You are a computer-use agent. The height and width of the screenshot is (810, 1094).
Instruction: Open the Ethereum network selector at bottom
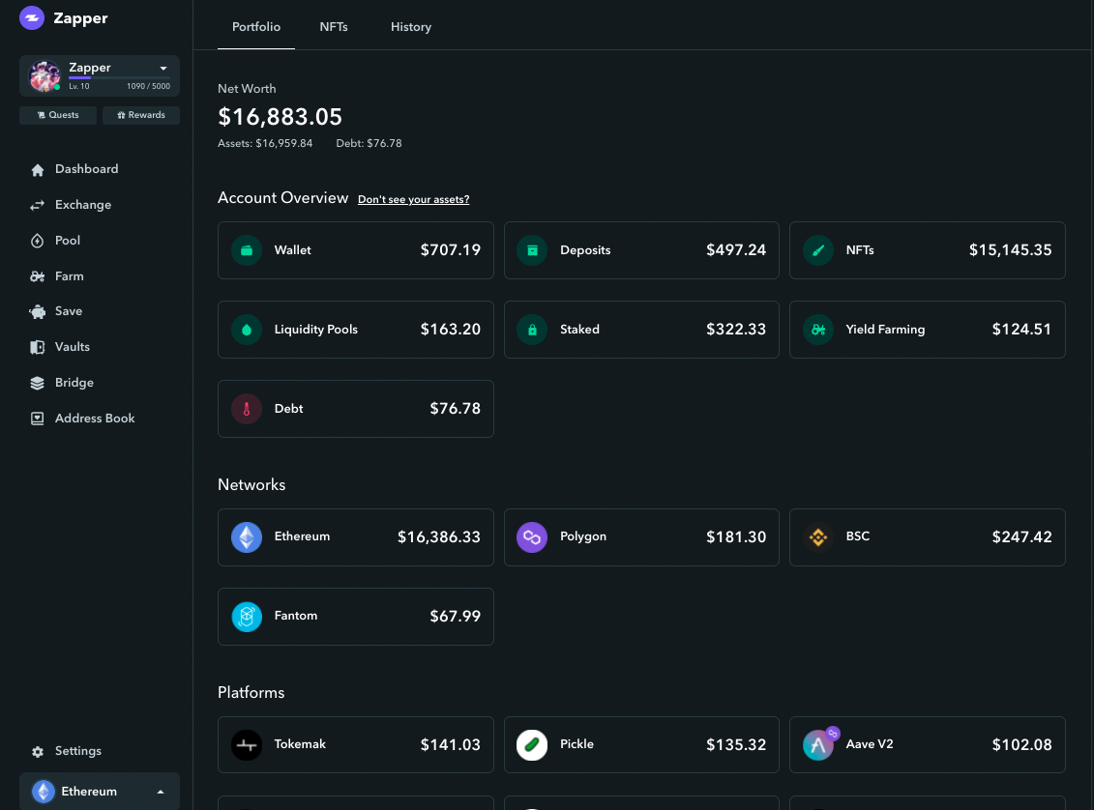click(x=99, y=792)
